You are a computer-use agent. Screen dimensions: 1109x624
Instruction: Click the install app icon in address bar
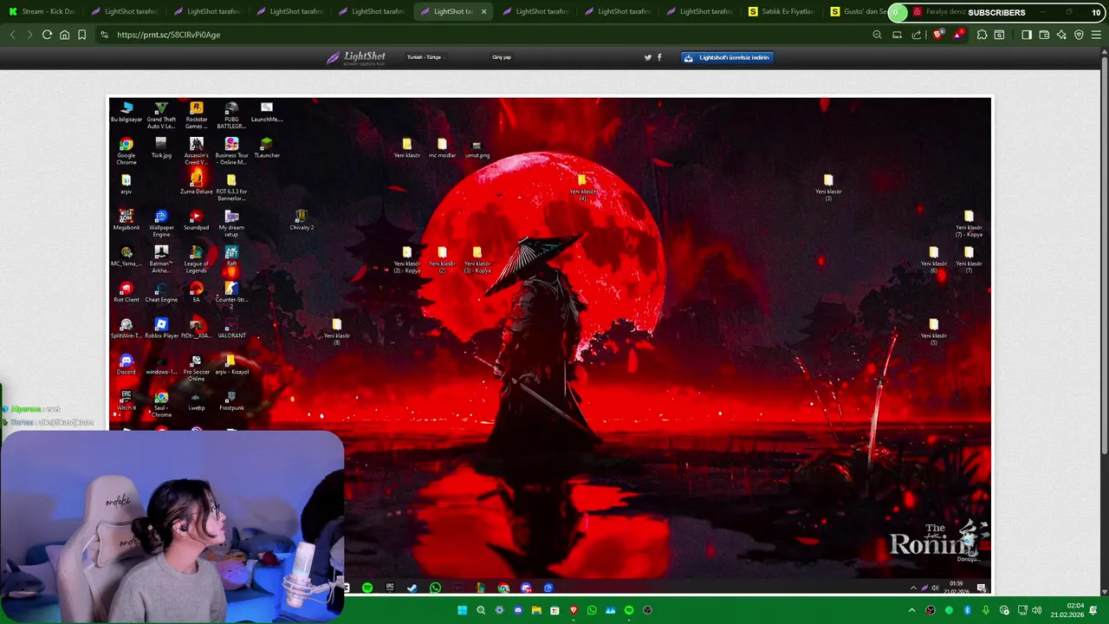[x=897, y=35]
